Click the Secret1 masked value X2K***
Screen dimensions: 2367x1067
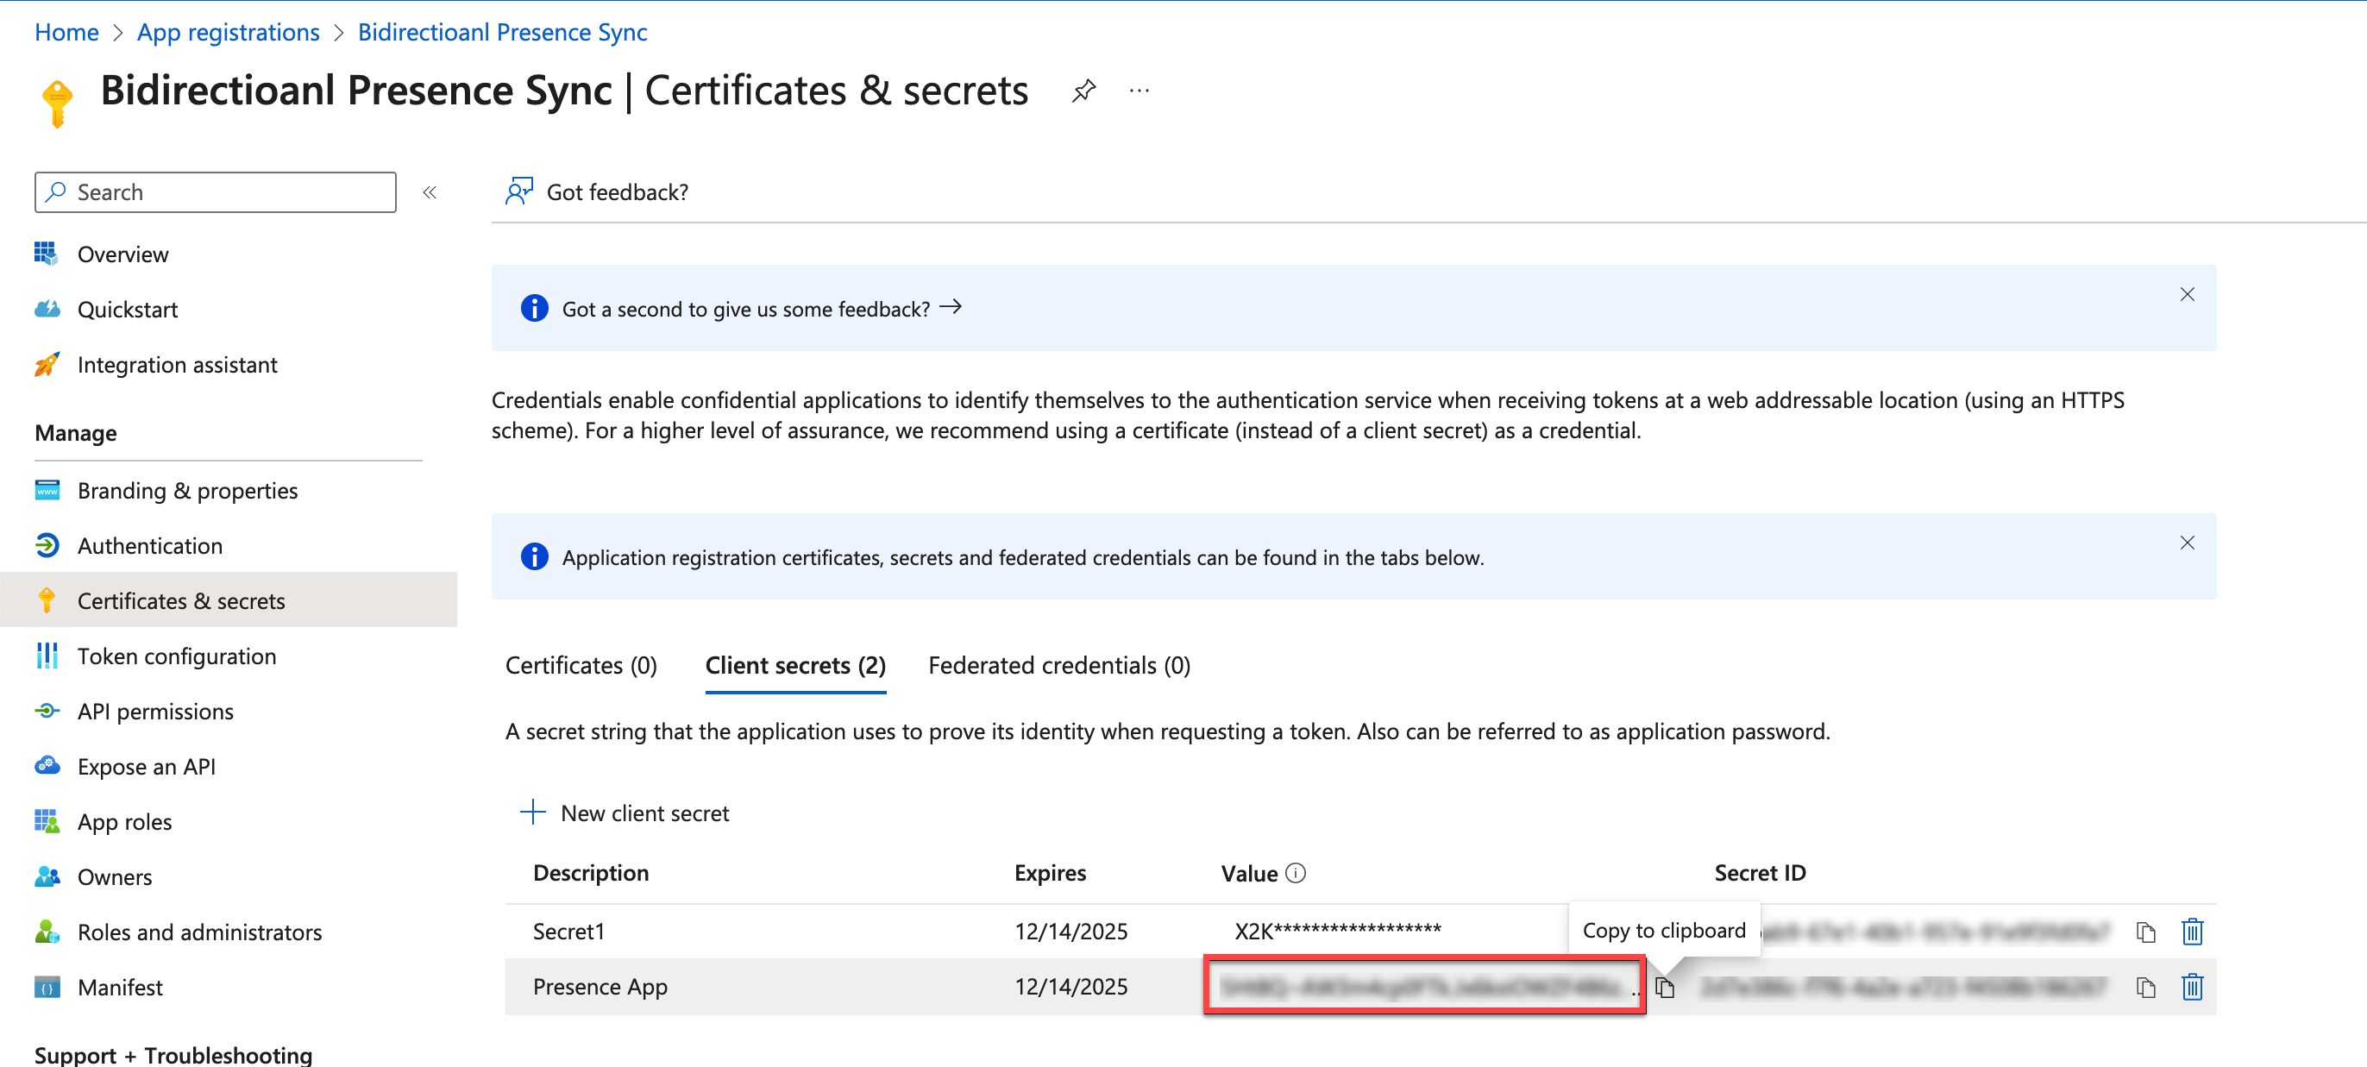pos(1338,931)
